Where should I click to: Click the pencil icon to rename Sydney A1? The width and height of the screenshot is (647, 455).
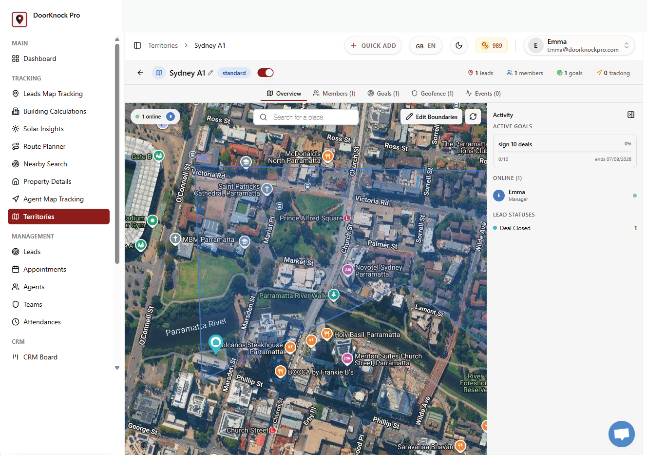210,73
